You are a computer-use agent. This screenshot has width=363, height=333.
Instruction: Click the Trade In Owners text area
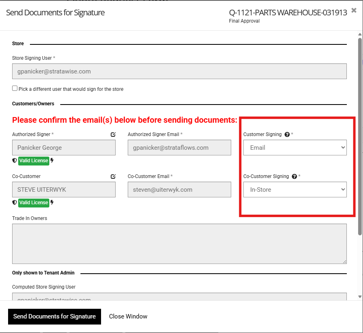pos(179,244)
